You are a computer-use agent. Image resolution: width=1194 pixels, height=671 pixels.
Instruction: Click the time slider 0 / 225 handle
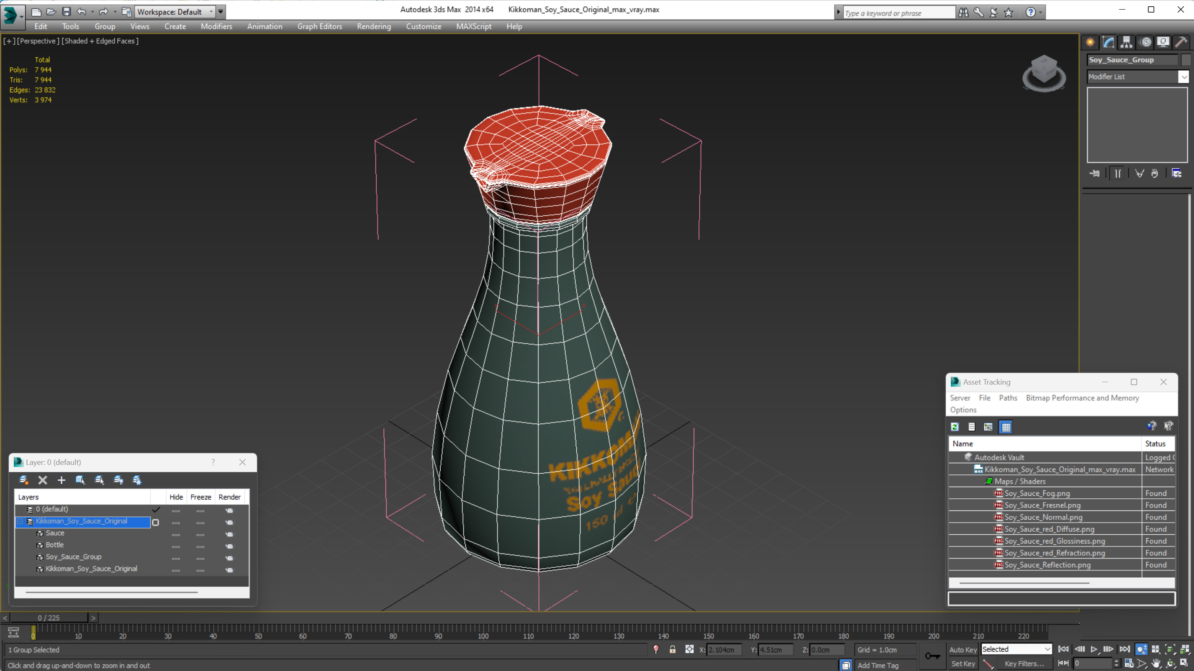pos(49,617)
